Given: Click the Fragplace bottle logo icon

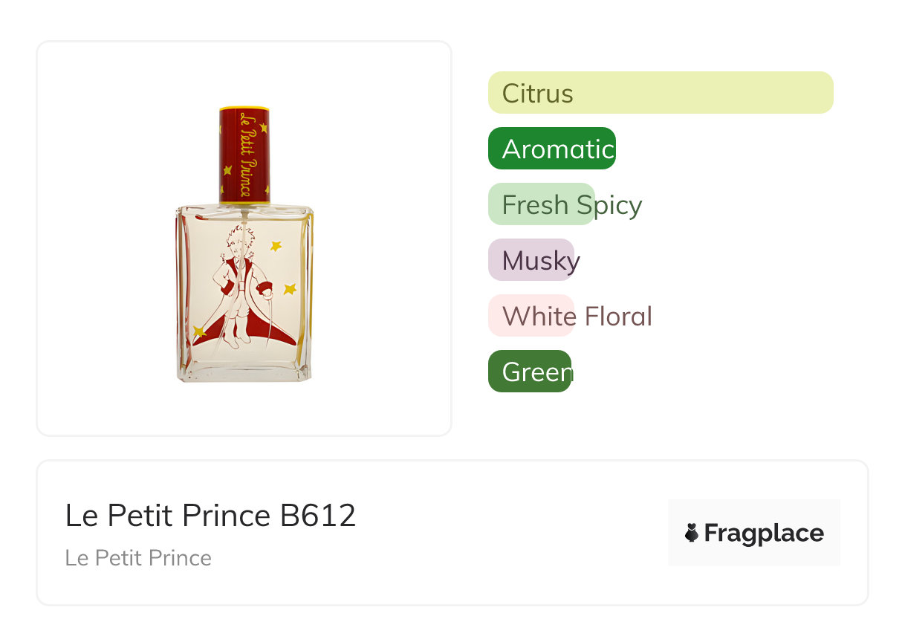Looking at the screenshot, I should click(x=692, y=533).
